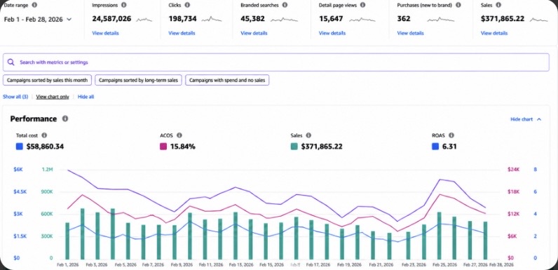Open View details under Detail page views
The width and height of the screenshot is (558, 270).
(332, 33)
